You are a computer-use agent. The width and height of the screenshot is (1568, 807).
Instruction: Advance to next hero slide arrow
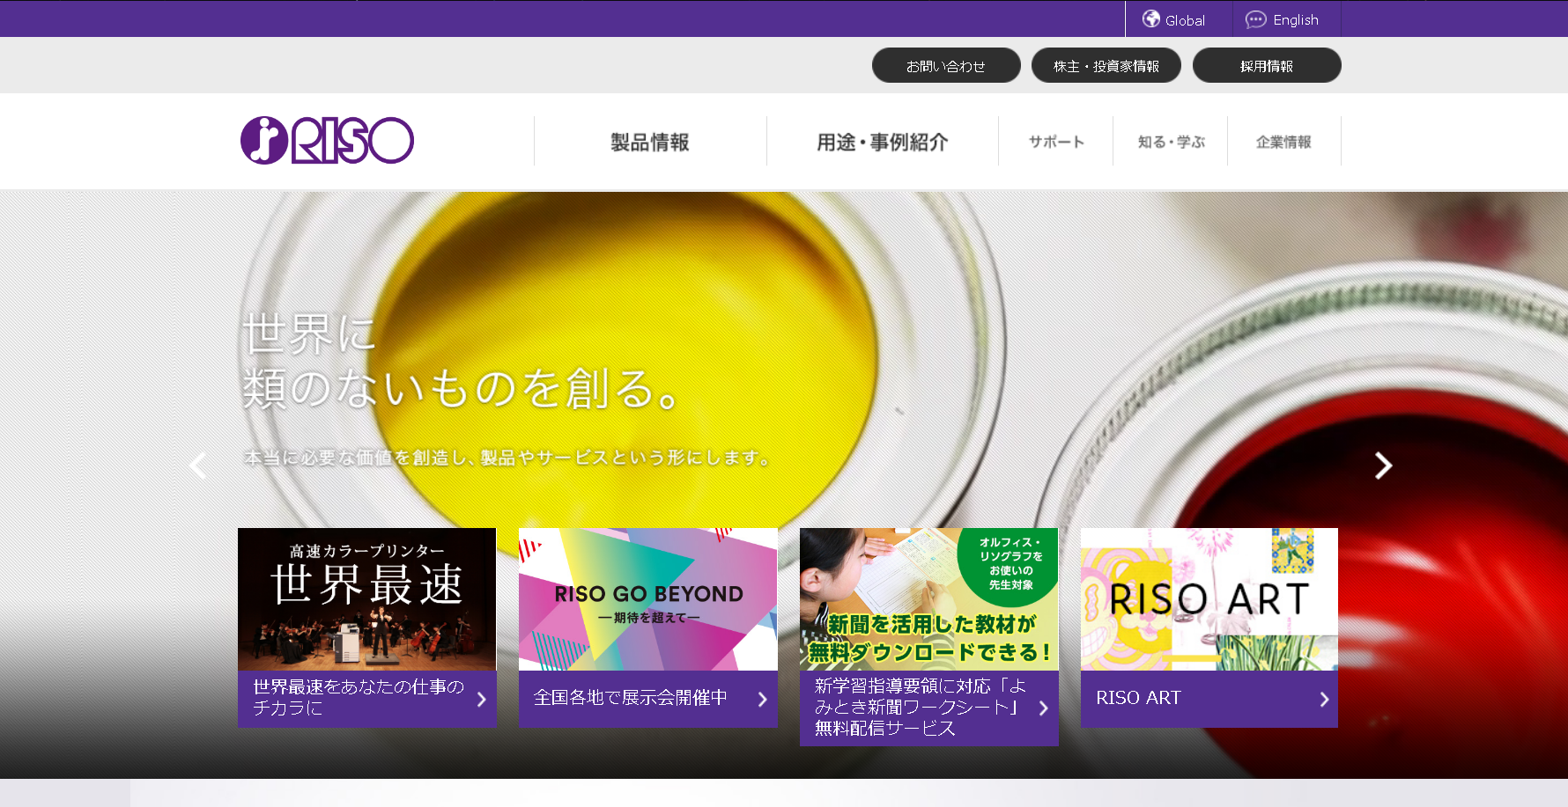(x=1383, y=465)
